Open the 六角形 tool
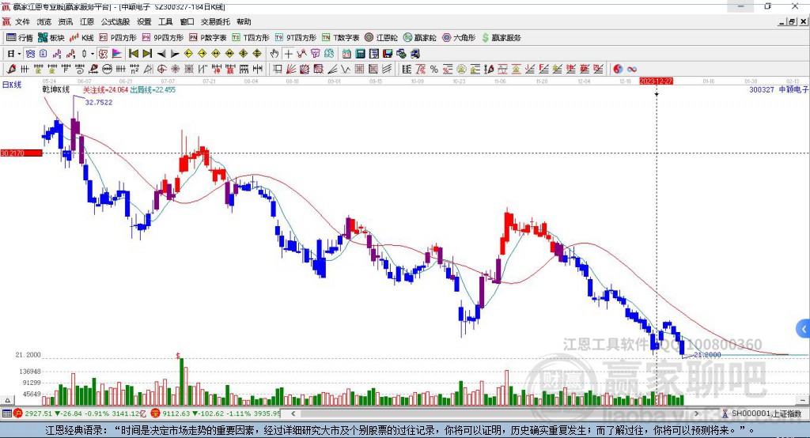Image resolution: width=810 pixels, height=438 pixels. [459, 38]
